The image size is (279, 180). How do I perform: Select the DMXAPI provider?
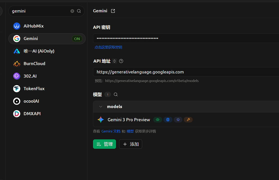47,114
